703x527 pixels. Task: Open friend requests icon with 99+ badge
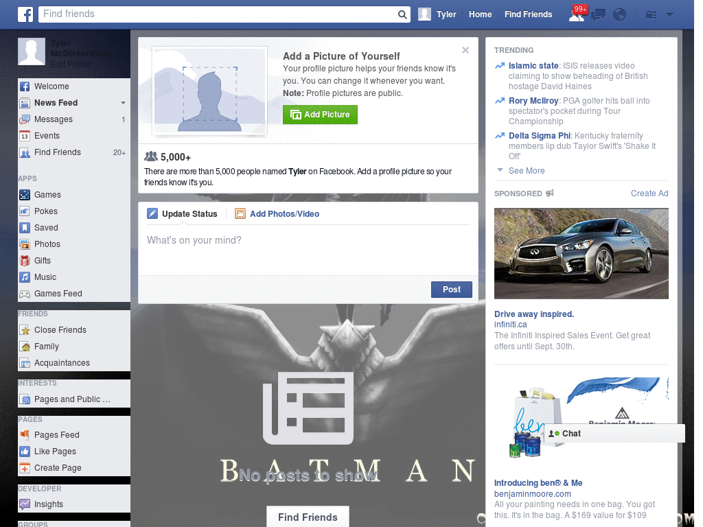coord(577,14)
